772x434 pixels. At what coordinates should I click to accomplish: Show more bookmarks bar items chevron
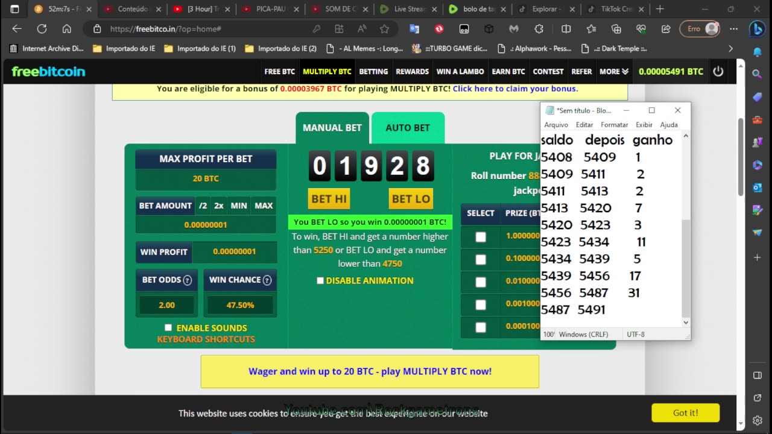pos(730,48)
